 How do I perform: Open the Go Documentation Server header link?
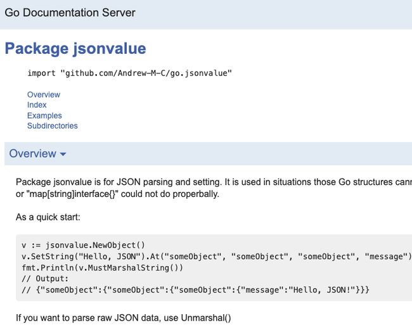(70, 13)
